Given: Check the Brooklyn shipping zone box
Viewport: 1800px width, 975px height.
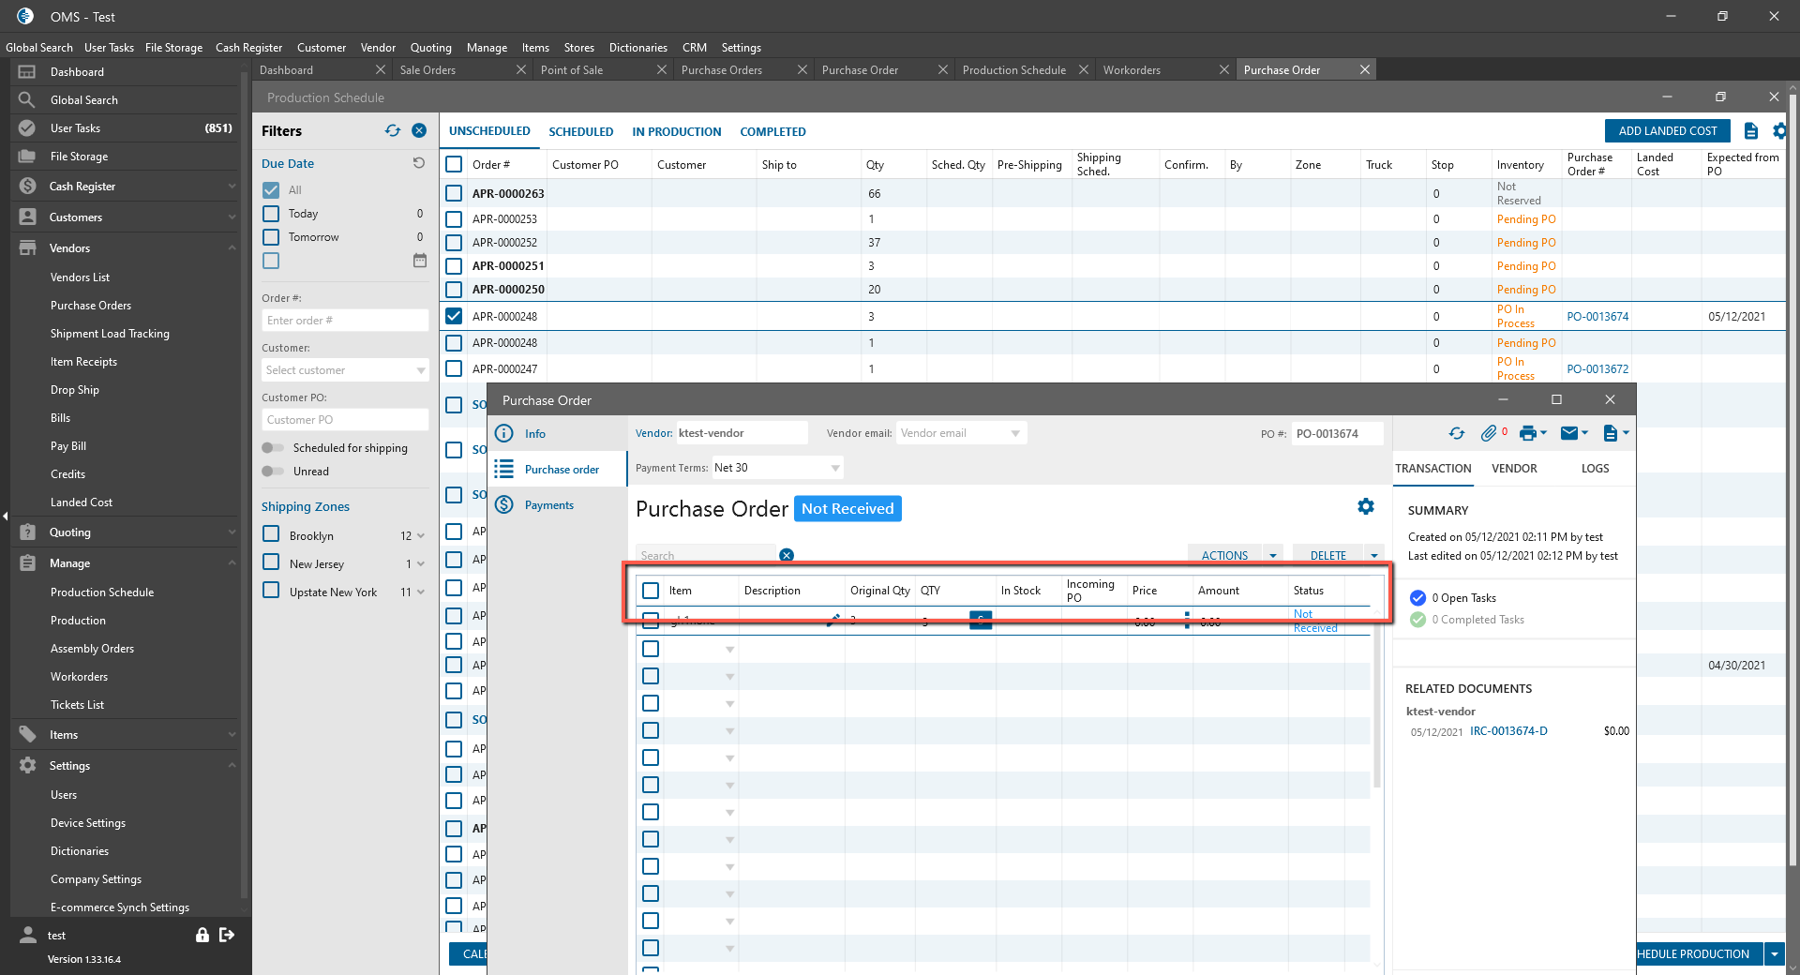Looking at the screenshot, I should (x=272, y=534).
